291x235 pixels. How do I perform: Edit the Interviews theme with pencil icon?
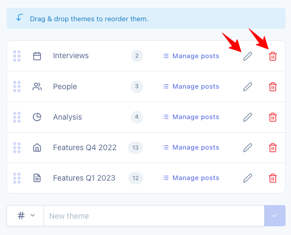point(248,56)
